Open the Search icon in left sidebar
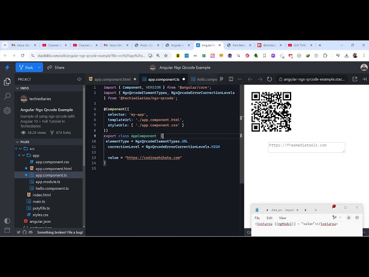The width and height of the screenshot is (369, 277). click(x=7, y=96)
